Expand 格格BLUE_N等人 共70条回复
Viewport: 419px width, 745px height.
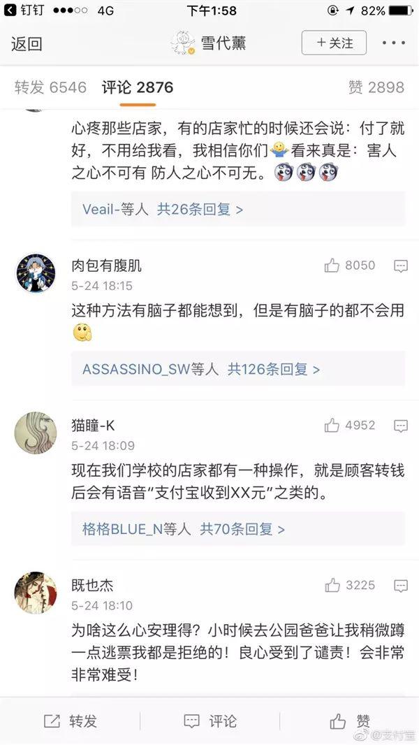(x=238, y=529)
